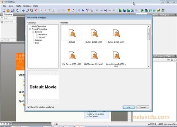Image resolution: width=177 pixels, height=127 pixels.
Task: Click the blue Play movie icon
Action: [83, 10]
